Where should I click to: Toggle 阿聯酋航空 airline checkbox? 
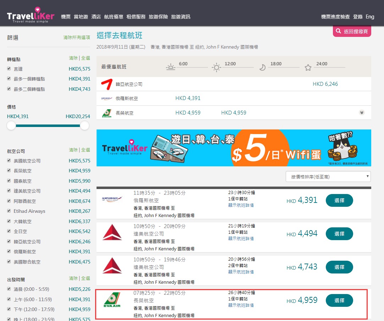[9, 201]
